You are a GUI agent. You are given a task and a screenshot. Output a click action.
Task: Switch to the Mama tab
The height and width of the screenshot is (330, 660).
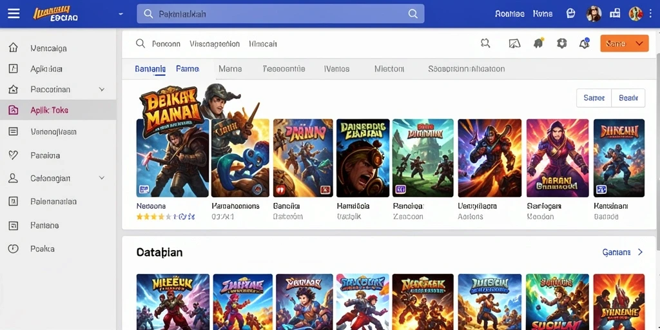click(x=230, y=68)
